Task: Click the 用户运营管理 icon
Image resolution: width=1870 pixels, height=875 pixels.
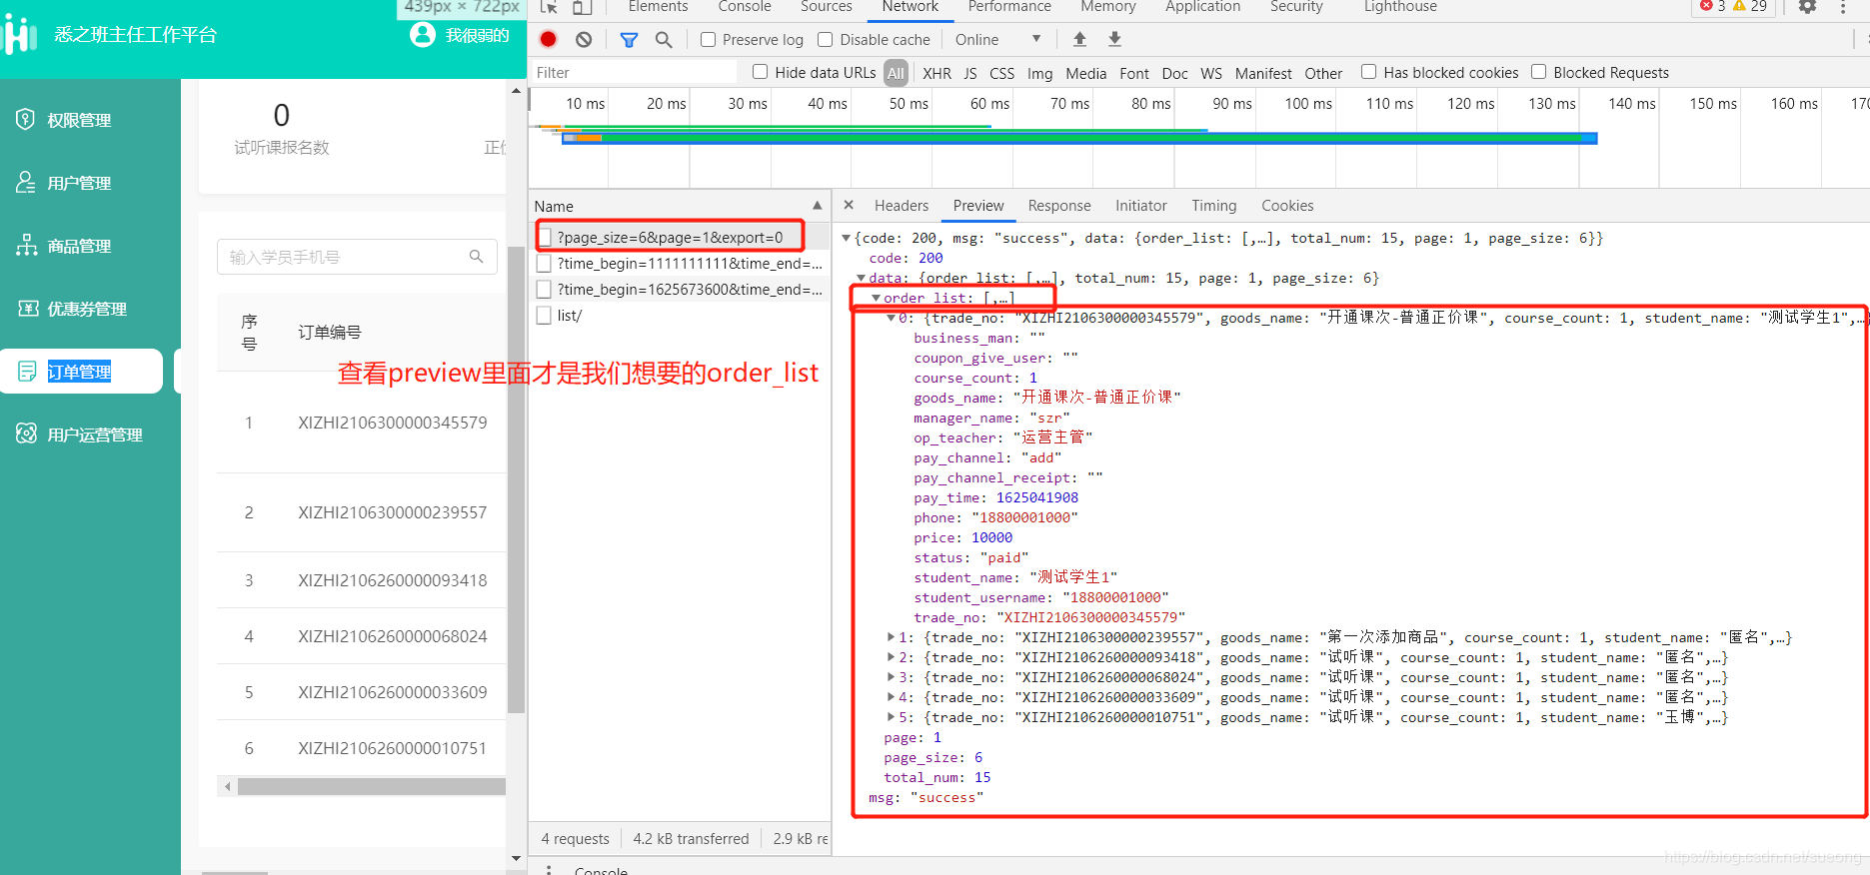Action: (26, 434)
